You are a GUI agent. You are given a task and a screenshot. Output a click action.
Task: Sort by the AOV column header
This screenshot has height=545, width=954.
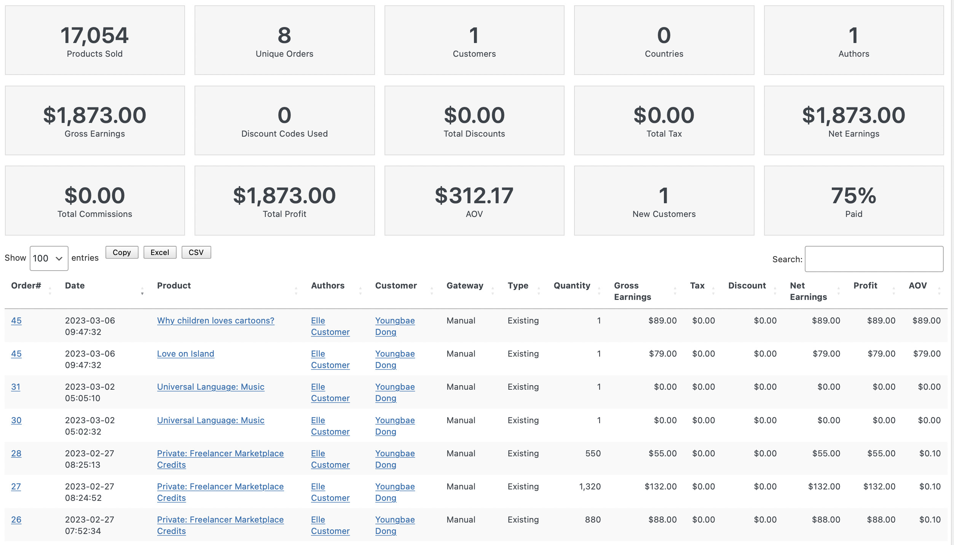917,285
